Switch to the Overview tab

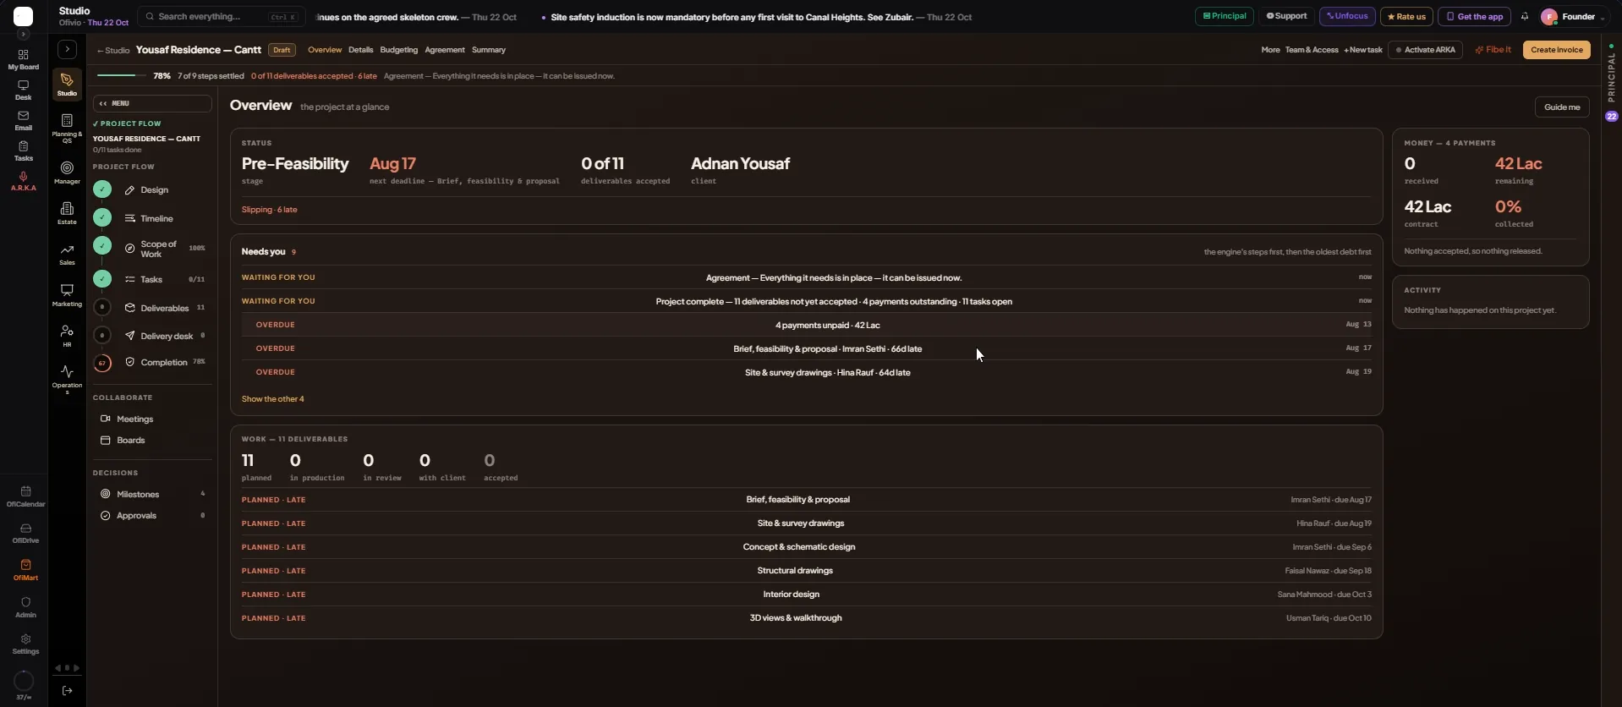point(325,50)
